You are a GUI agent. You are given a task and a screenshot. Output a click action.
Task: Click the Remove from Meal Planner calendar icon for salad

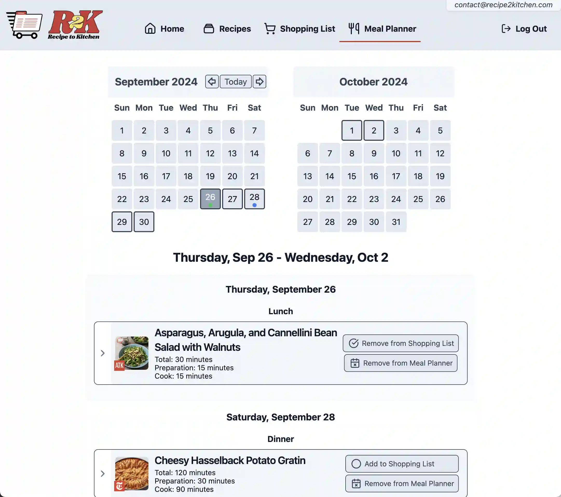355,363
